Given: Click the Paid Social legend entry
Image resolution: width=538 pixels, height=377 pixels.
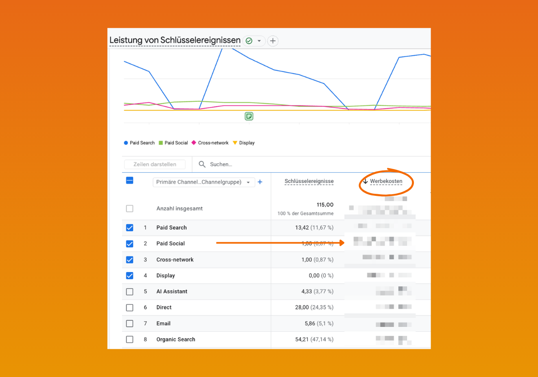Looking at the screenshot, I should (173, 143).
